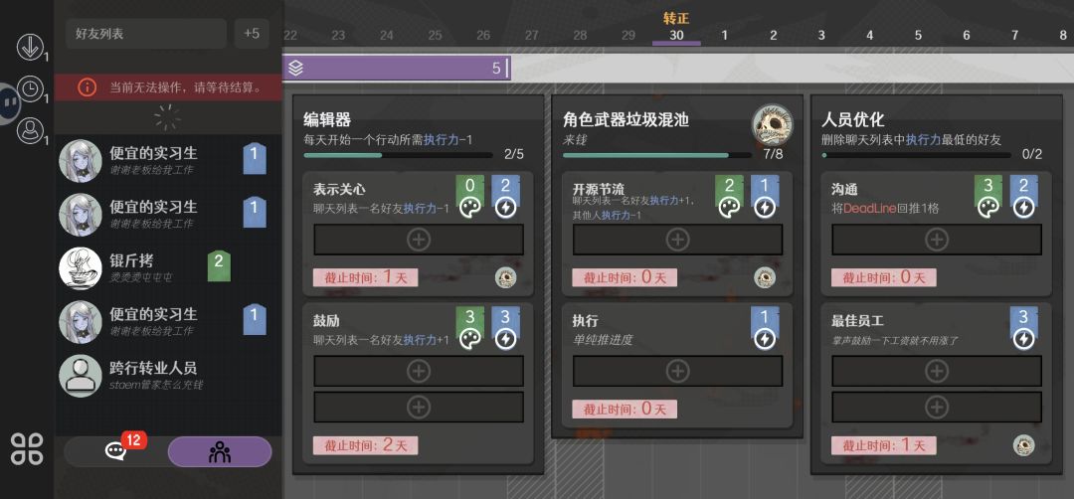Click the red 12 unread badge

click(133, 439)
